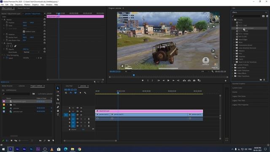Expand the Video Effects folder
This screenshot has width=270, height=152.
[x=232, y=73]
